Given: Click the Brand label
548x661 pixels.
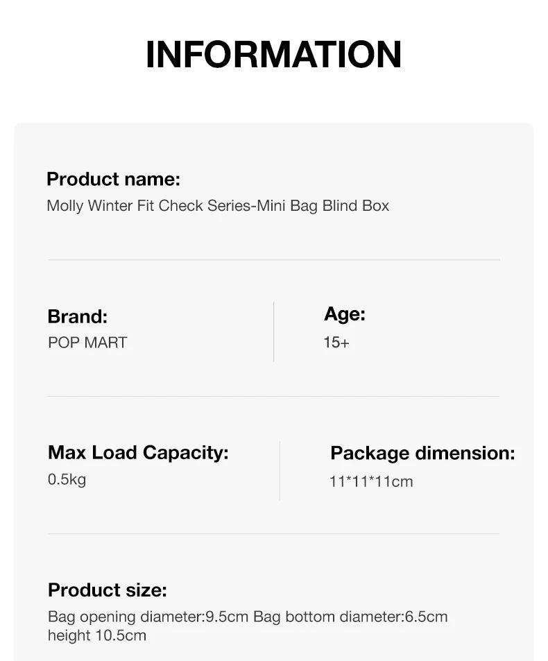Looking at the screenshot, I should [x=77, y=316].
